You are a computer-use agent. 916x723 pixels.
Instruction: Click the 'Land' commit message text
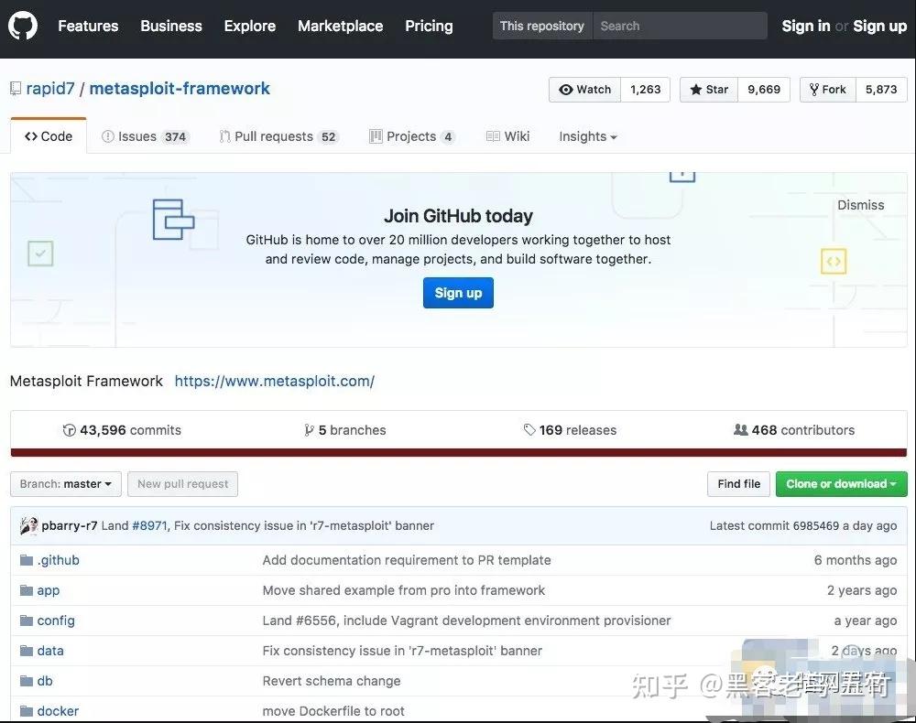114,525
